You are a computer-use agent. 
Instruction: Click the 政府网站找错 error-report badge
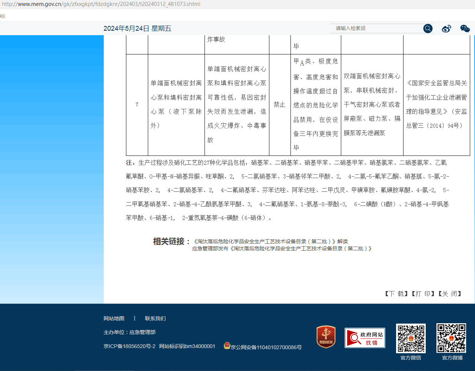(365, 338)
